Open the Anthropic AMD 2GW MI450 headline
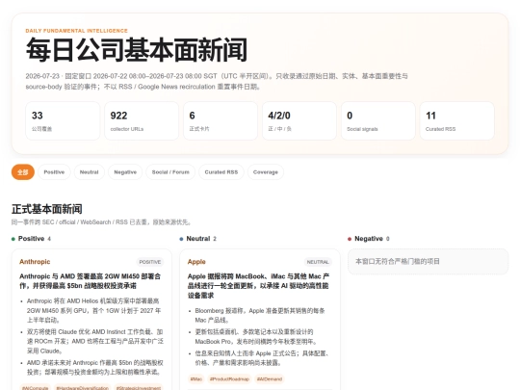The image size is (520, 390). [x=91, y=281]
